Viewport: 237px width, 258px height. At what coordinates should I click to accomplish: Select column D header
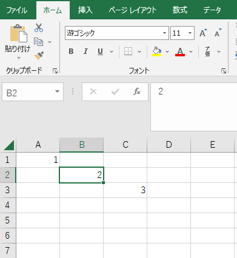[x=169, y=145]
